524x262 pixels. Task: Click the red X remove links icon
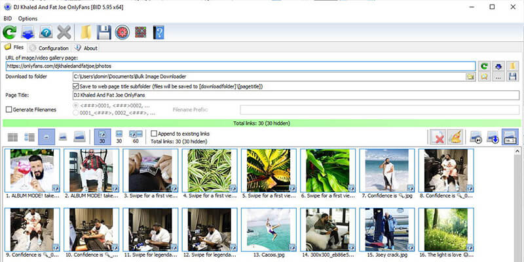point(438,137)
